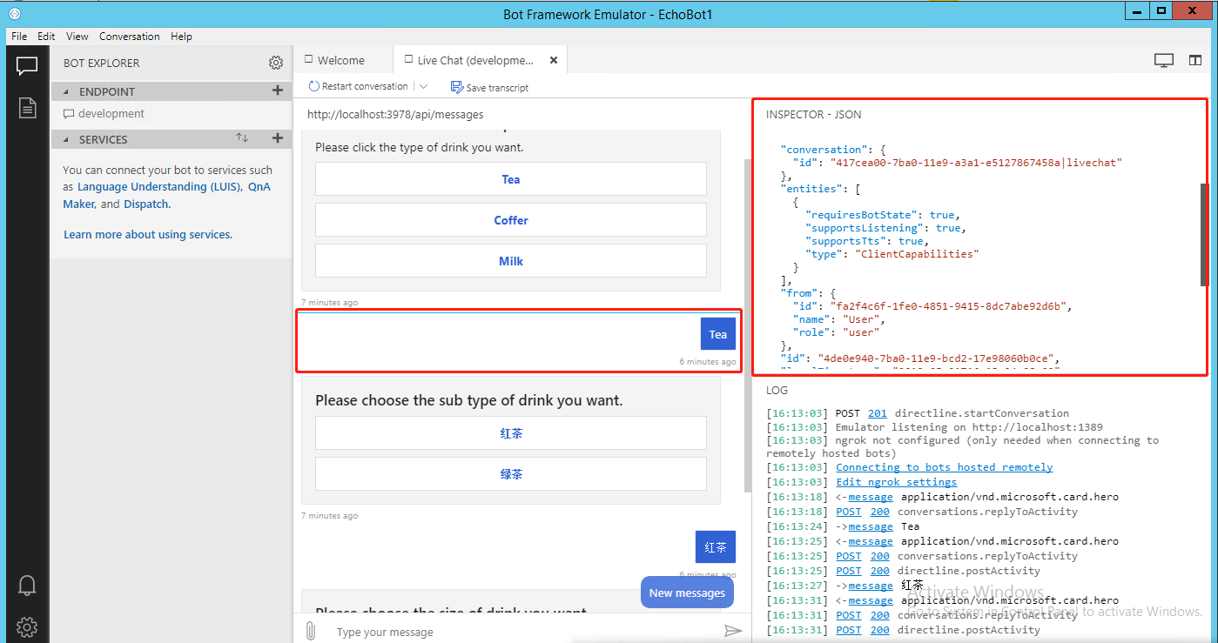Screen dimensions: 1218x643
Task: Toggle presentation mode monitor icon
Action: pyautogui.click(x=1164, y=60)
